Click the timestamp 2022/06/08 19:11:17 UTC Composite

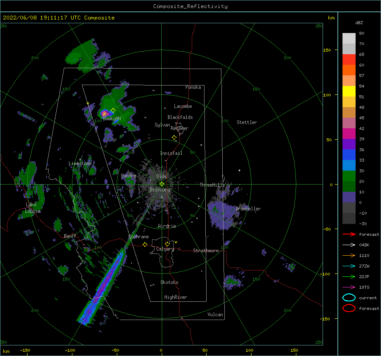coord(58,18)
